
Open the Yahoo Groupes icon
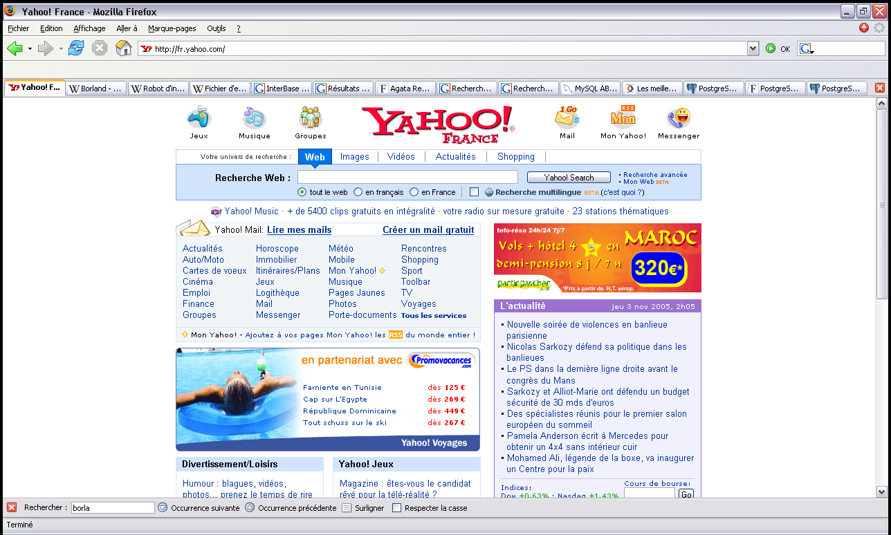coord(310,118)
